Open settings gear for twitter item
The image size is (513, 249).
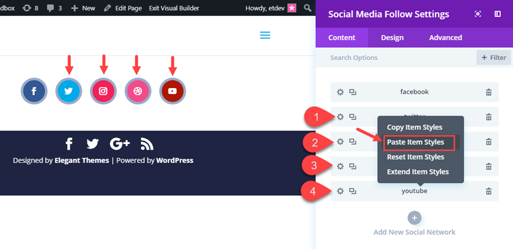tap(340, 117)
